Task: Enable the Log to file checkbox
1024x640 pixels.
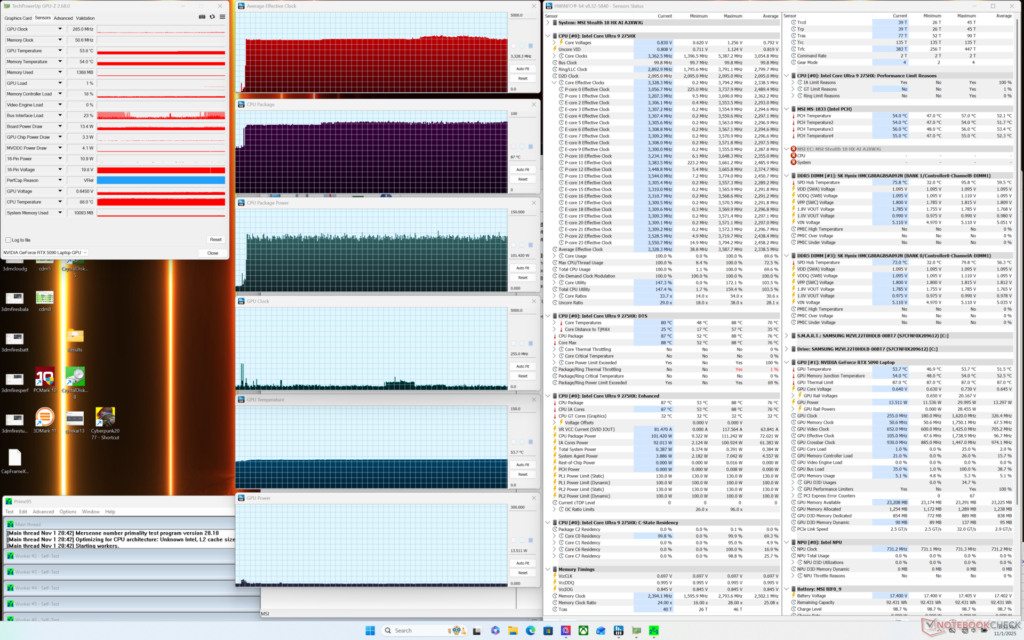Action: coord(9,240)
